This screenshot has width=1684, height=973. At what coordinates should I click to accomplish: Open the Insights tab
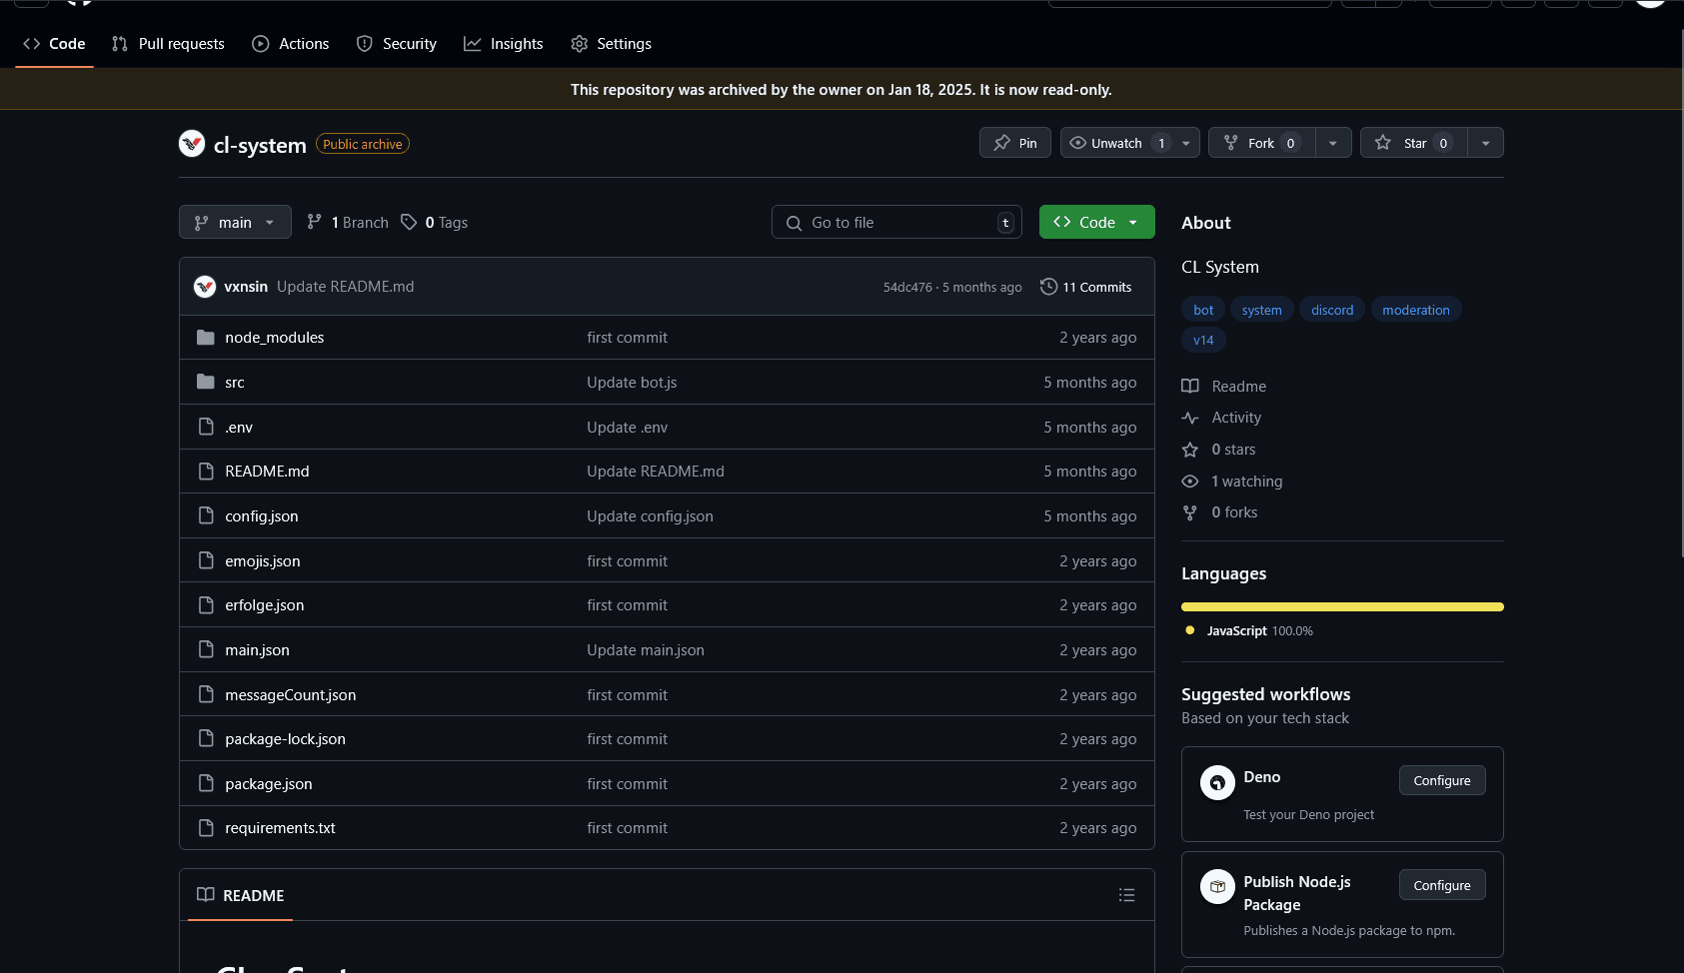pos(504,44)
